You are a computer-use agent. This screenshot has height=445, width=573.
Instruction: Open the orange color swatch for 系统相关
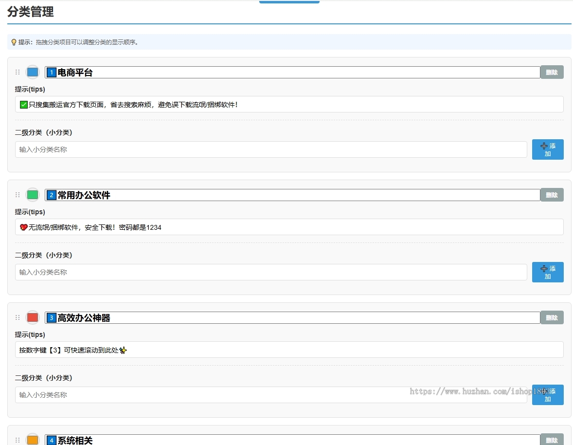coord(33,440)
